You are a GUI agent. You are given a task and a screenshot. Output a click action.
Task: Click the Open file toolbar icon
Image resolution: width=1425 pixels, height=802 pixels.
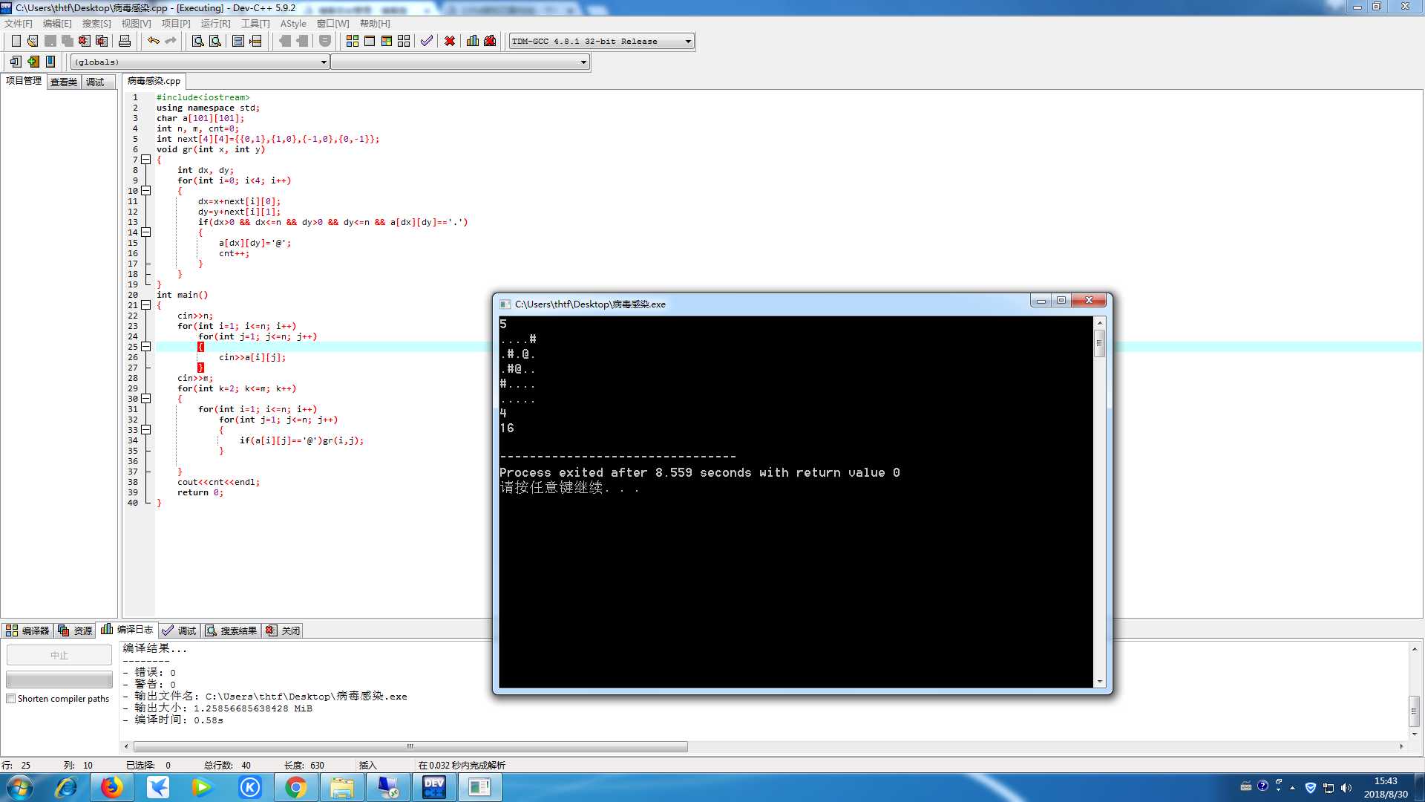(33, 41)
